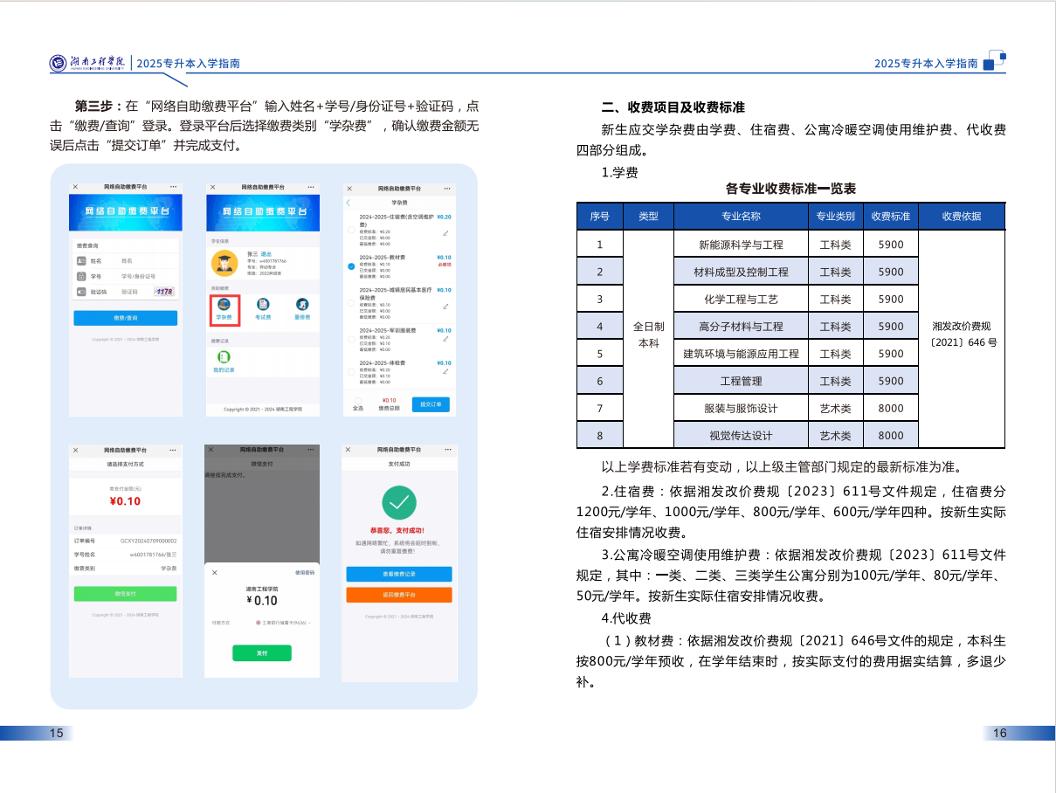Click the 二、收费项目及收费标准 heading
Image resolution: width=1056 pixels, height=793 pixels.
tap(673, 107)
